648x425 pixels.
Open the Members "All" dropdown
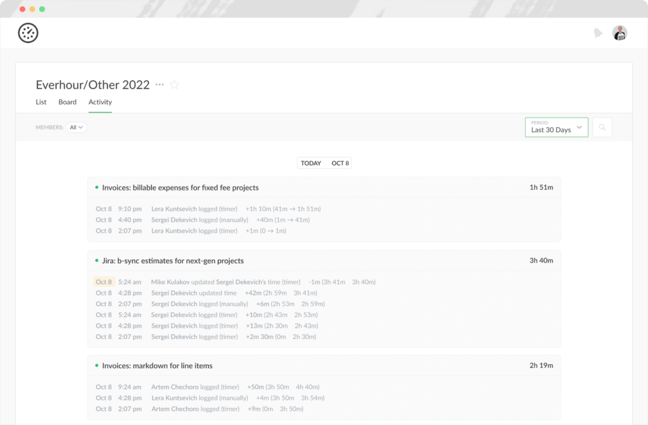click(x=76, y=126)
